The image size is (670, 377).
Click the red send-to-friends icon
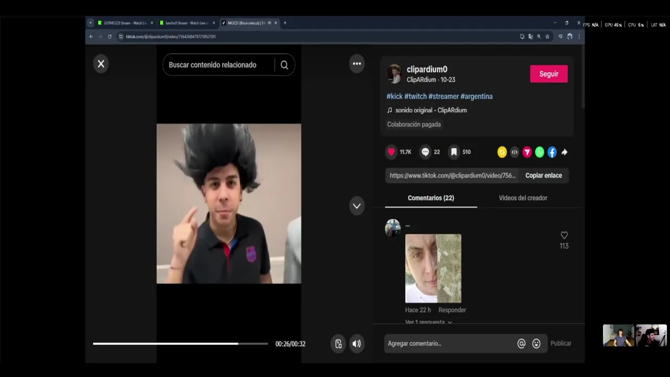[x=527, y=152]
